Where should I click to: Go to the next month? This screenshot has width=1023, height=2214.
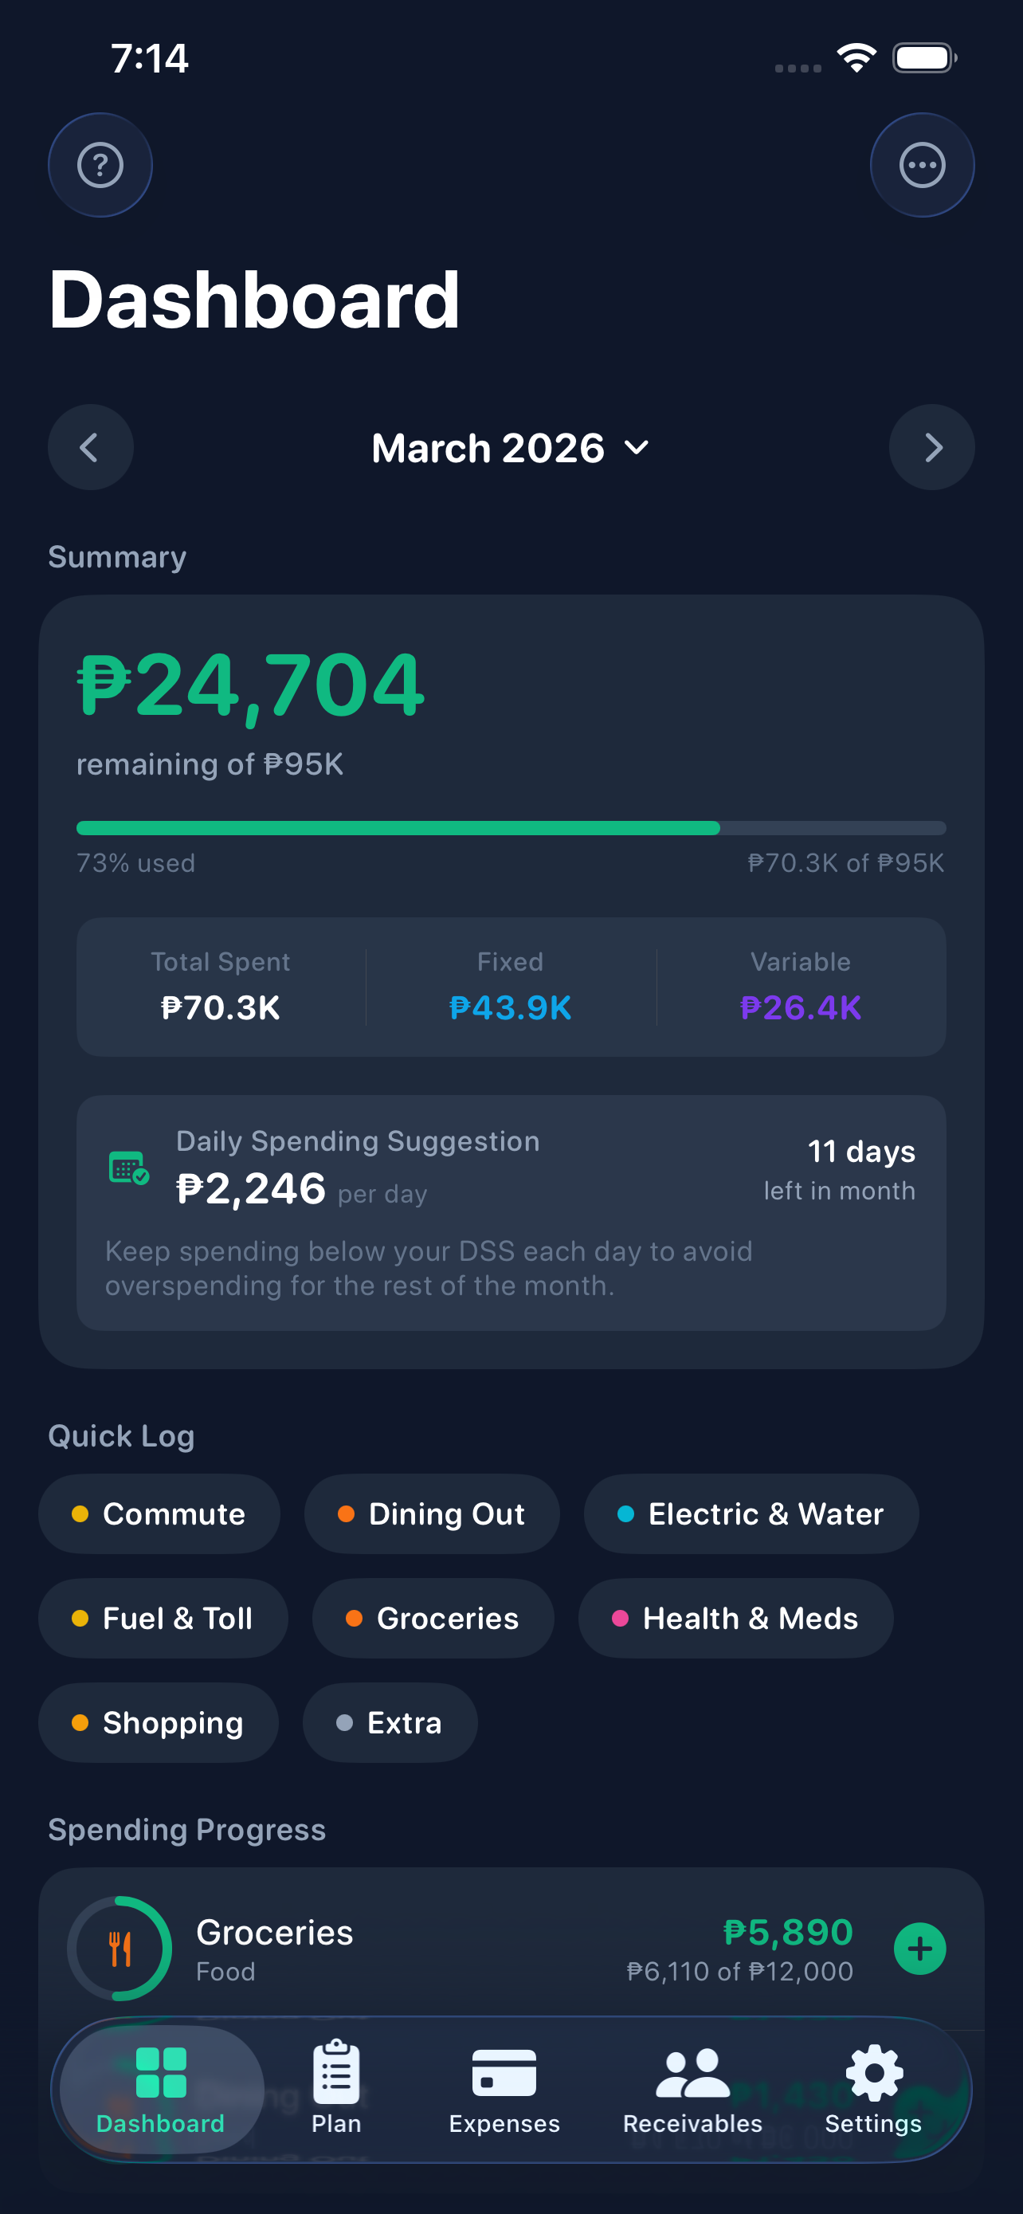click(x=932, y=448)
